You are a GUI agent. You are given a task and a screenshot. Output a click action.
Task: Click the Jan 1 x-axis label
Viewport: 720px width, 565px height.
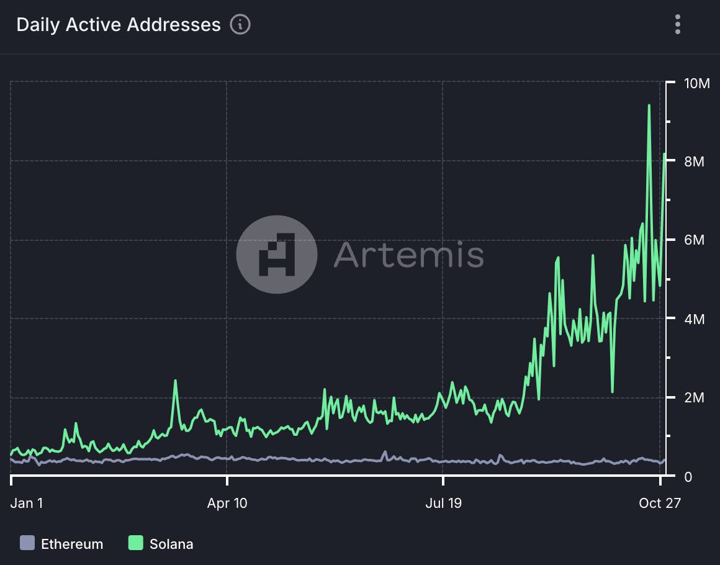click(27, 503)
